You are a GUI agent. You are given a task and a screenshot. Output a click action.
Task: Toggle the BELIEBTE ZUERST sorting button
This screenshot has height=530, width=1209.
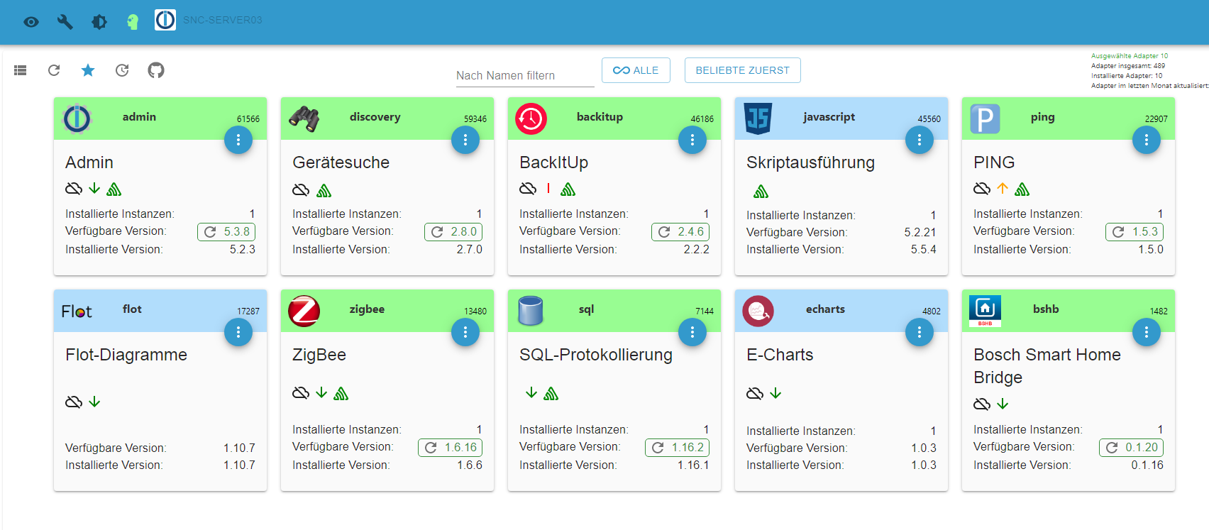pyautogui.click(x=743, y=70)
